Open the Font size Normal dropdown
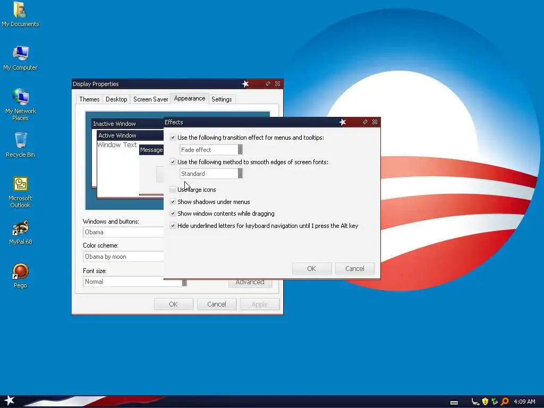Image resolution: width=544 pixels, height=408 pixels. pos(135,282)
